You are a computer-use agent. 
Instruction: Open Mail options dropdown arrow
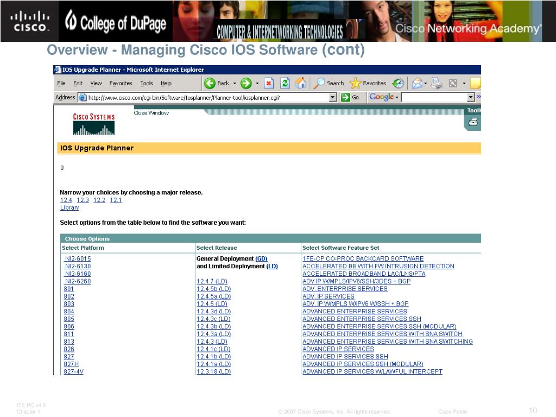pyautogui.click(x=425, y=84)
